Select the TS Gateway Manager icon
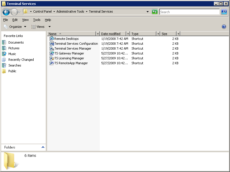 (x=52, y=53)
